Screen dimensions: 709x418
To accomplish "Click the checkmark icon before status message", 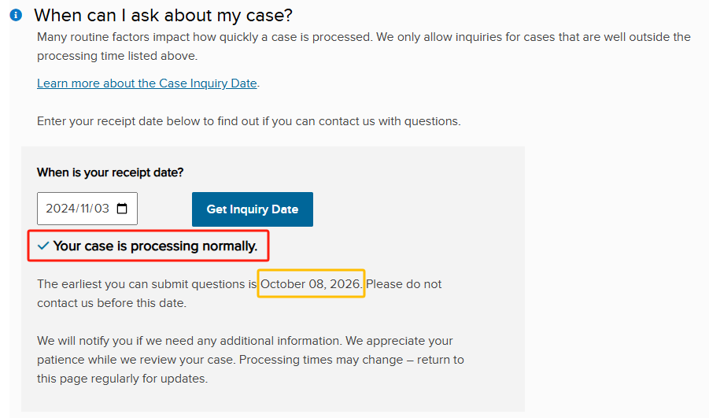I will click(43, 246).
